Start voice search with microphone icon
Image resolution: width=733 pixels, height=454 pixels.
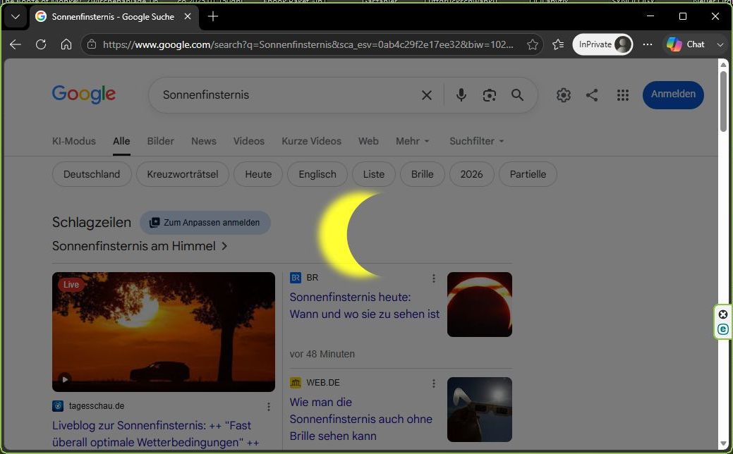pos(461,95)
